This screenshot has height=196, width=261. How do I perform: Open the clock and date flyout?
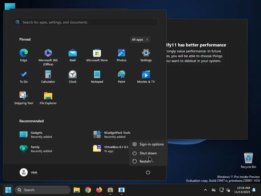242,190
